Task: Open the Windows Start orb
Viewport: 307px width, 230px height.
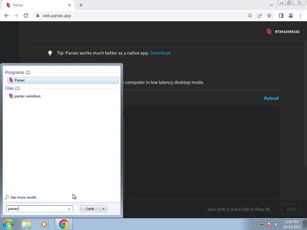Action: 8,224
